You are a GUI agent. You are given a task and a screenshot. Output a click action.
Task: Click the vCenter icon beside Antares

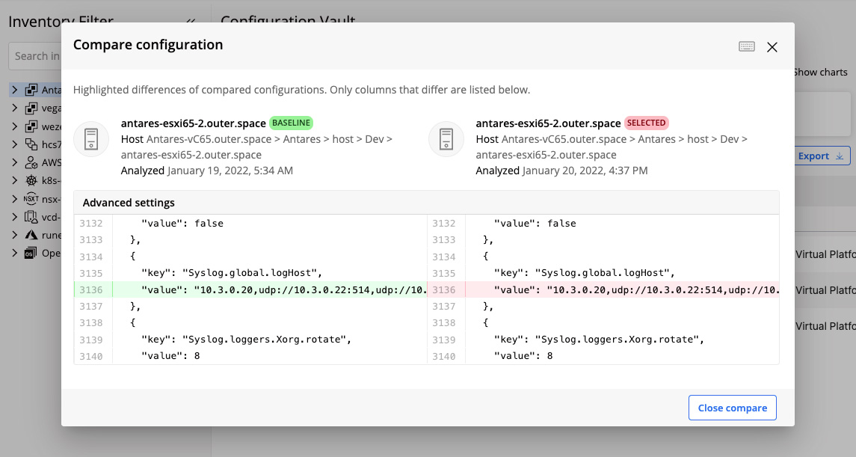click(31, 90)
